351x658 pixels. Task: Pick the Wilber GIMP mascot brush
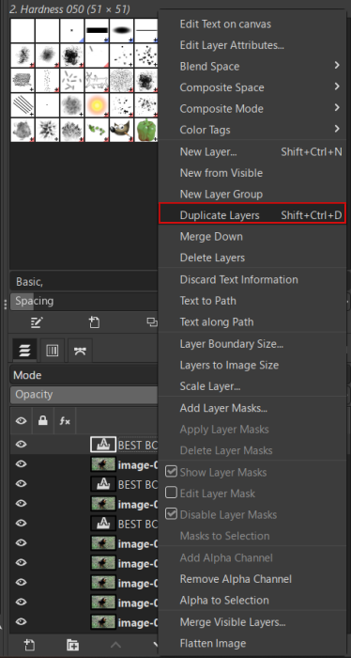(x=121, y=130)
